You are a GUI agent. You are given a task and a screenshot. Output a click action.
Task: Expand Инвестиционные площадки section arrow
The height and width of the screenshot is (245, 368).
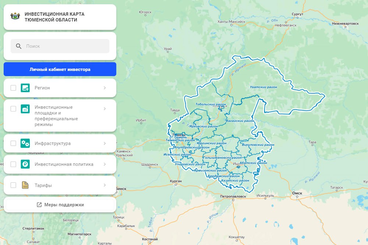click(105, 109)
